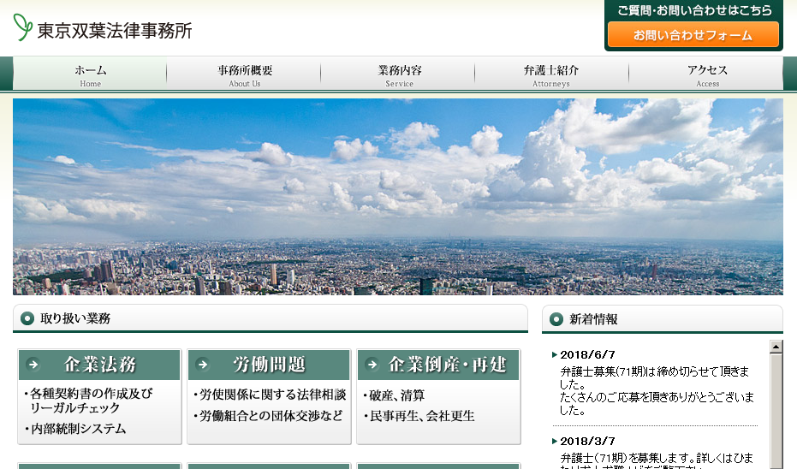
Task: Click the arrow icon beside 労働問題
Action: (x=203, y=365)
